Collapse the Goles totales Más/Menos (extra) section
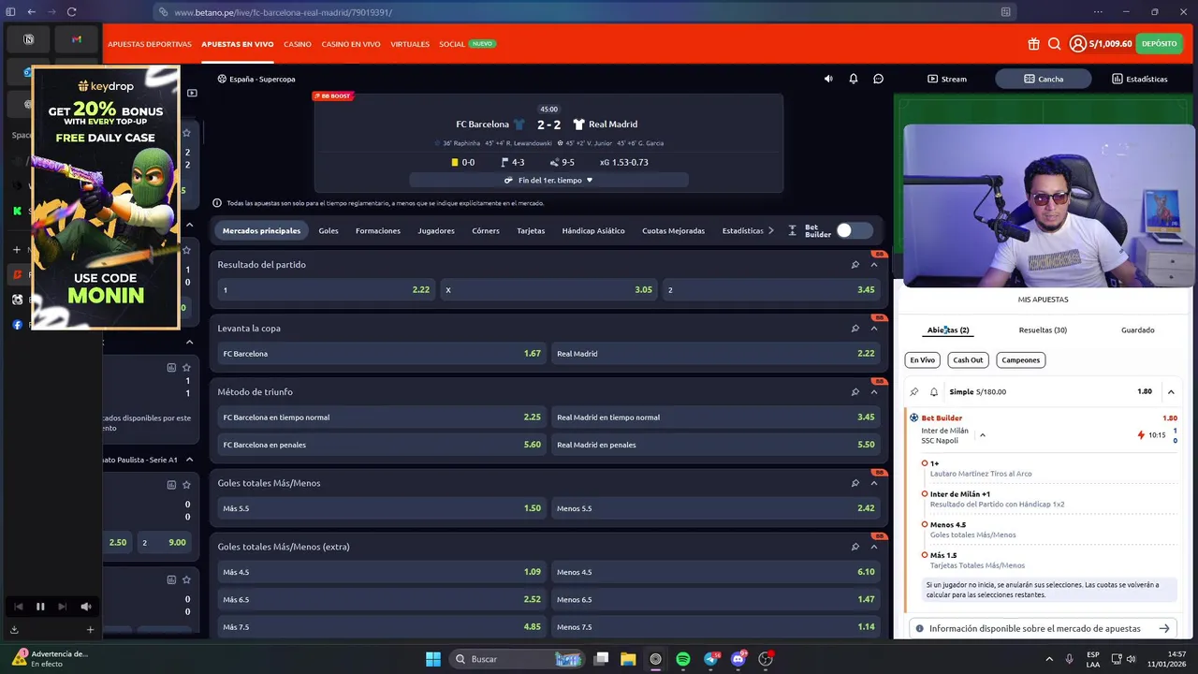 point(874,547)
